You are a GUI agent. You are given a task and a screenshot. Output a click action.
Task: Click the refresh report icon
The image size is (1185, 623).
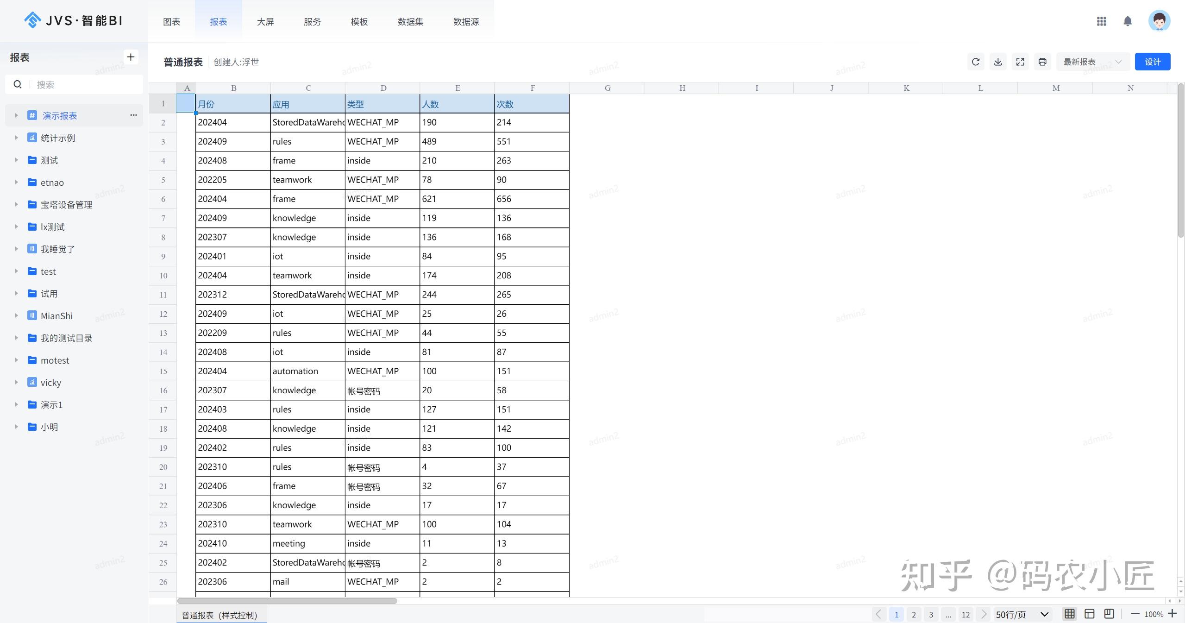pos(976,62)
